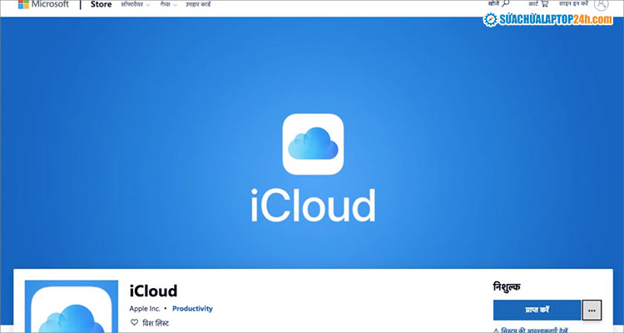Expand the गेम्स dropdown menu
The height and width of the screenshot is (333, 624).
[168, 4]
